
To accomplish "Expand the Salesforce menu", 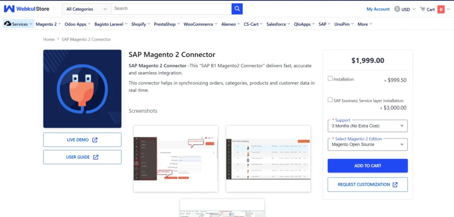I will point(278,24).
